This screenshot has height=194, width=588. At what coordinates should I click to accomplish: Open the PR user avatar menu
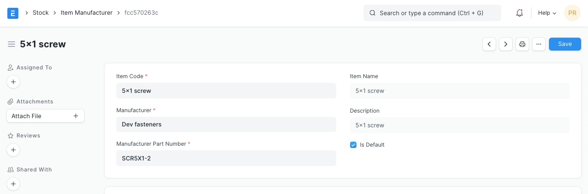click(x=572, y=13)
